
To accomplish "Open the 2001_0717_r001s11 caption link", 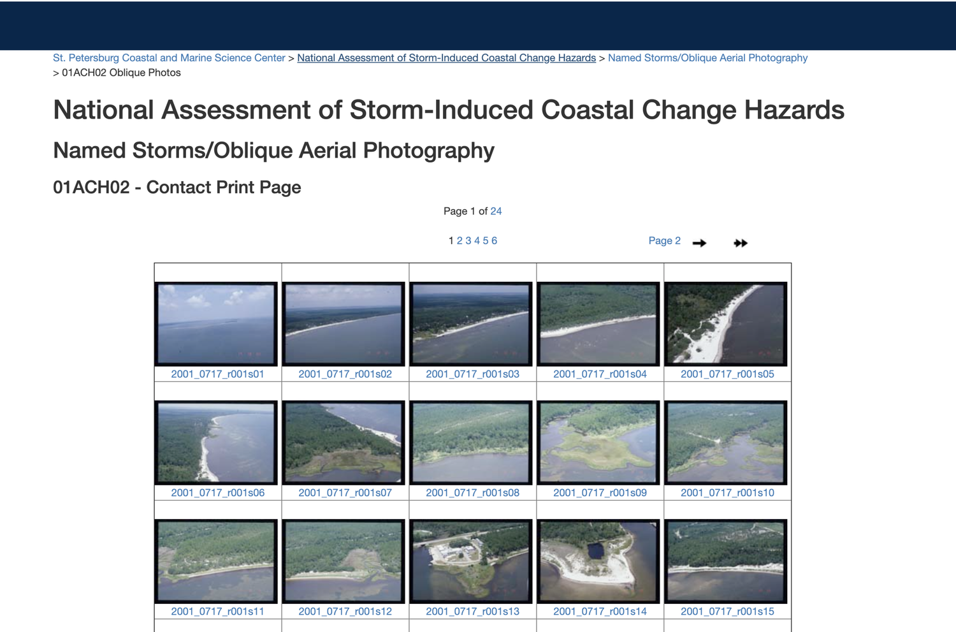I will [217, 612].
